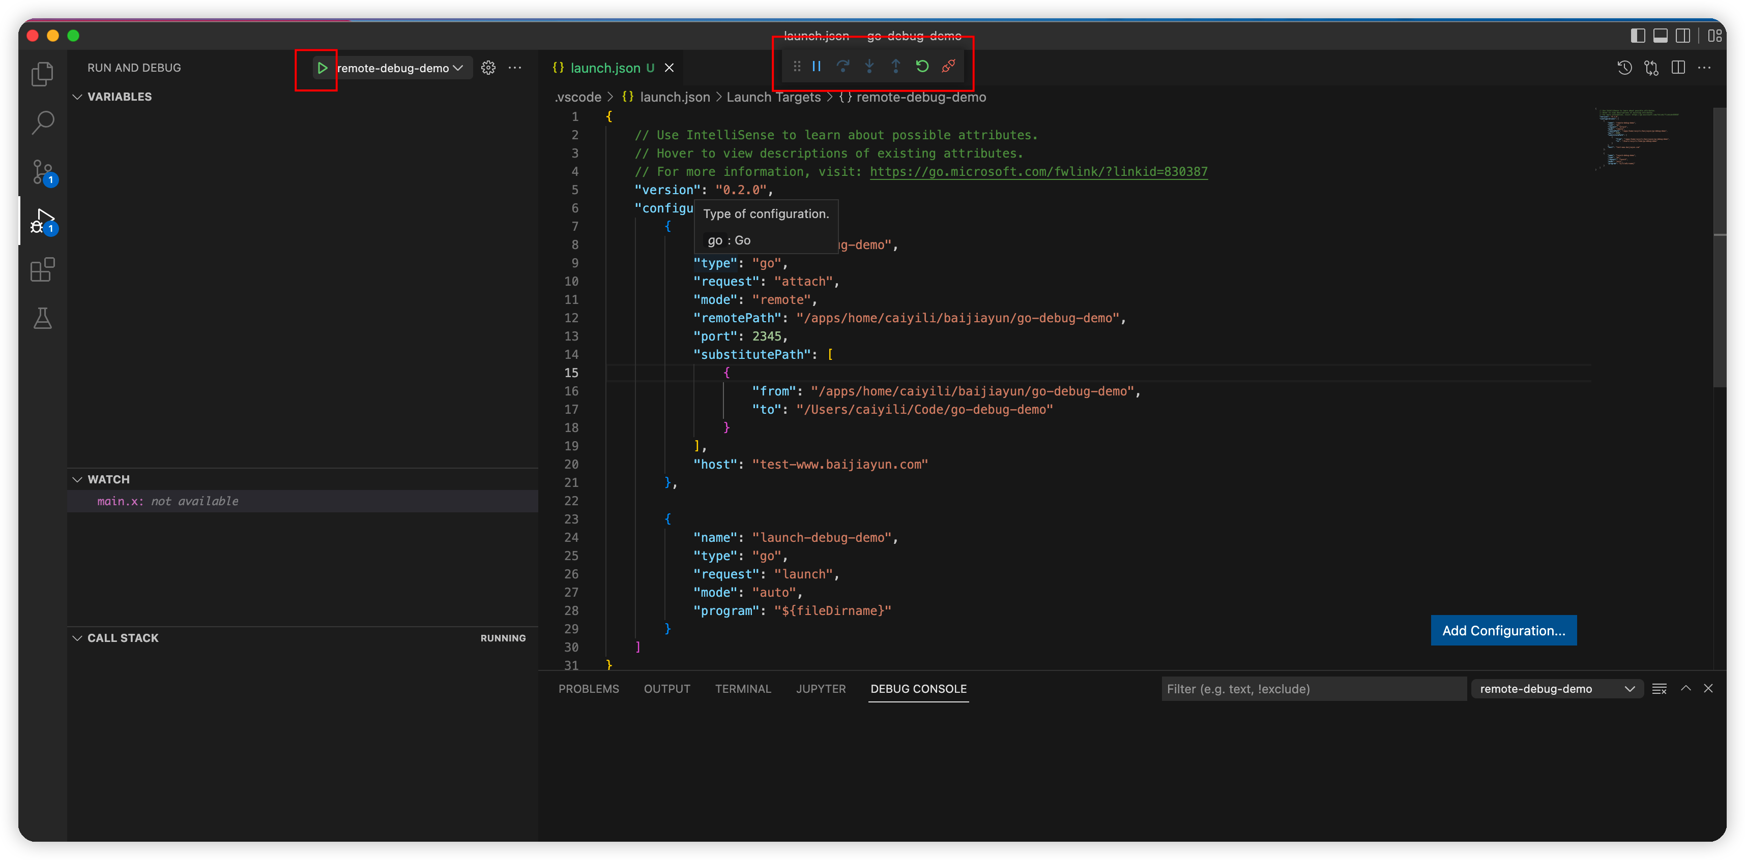Open editor more actions menu

tap(1704, 68)
